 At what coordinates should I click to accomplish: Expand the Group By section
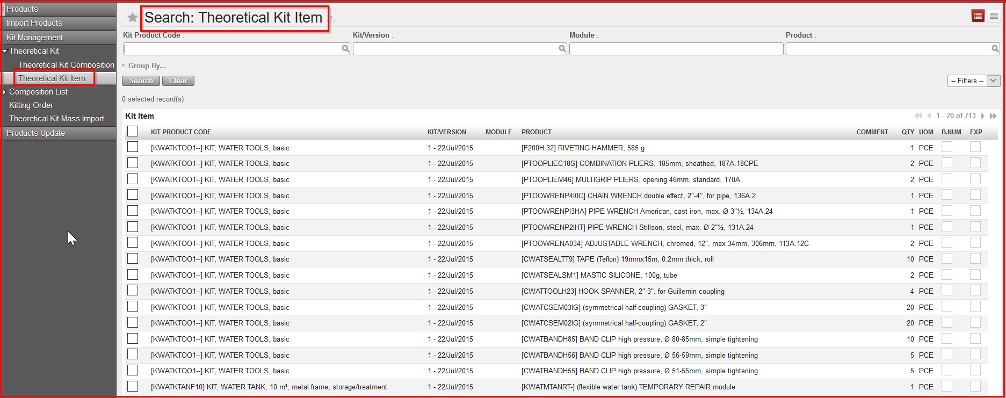click(x=144, y=66)
